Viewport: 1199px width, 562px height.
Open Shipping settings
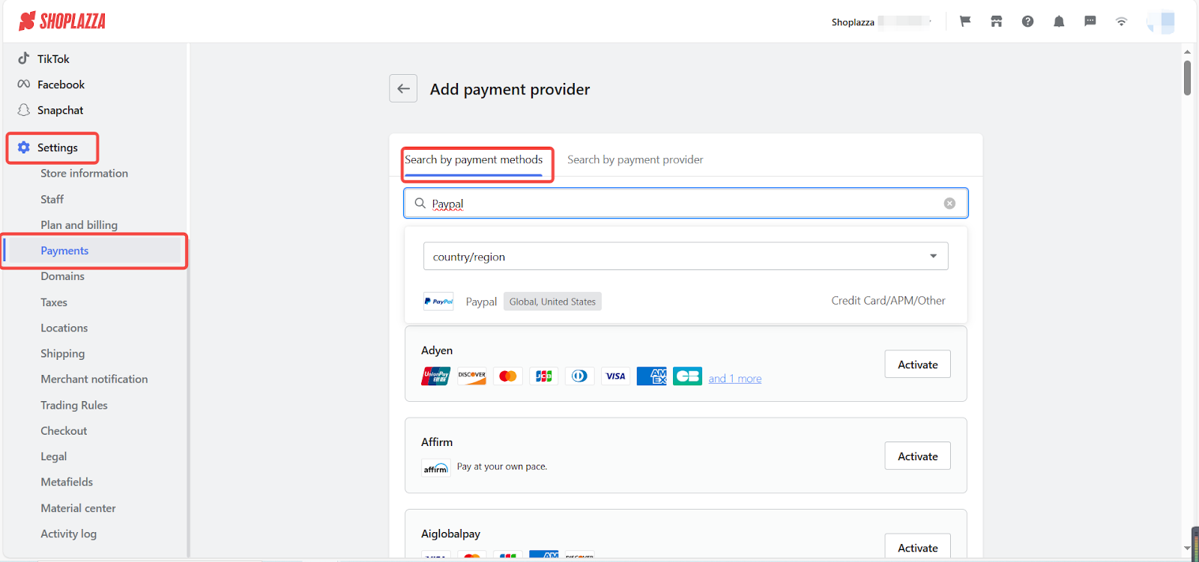coord(62,353)
